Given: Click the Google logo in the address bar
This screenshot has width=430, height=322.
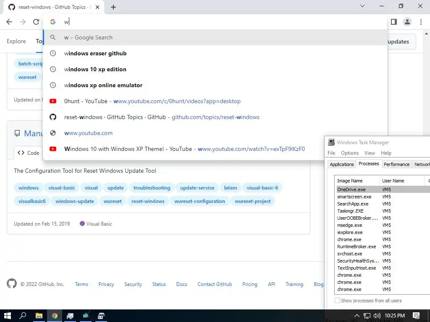Looking at the screenshot, I should (x=53, y=22).
